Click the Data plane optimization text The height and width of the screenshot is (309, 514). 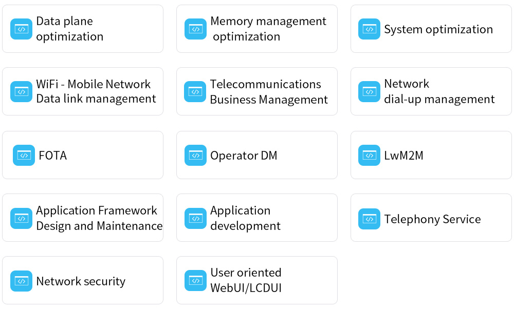(69, 29)
